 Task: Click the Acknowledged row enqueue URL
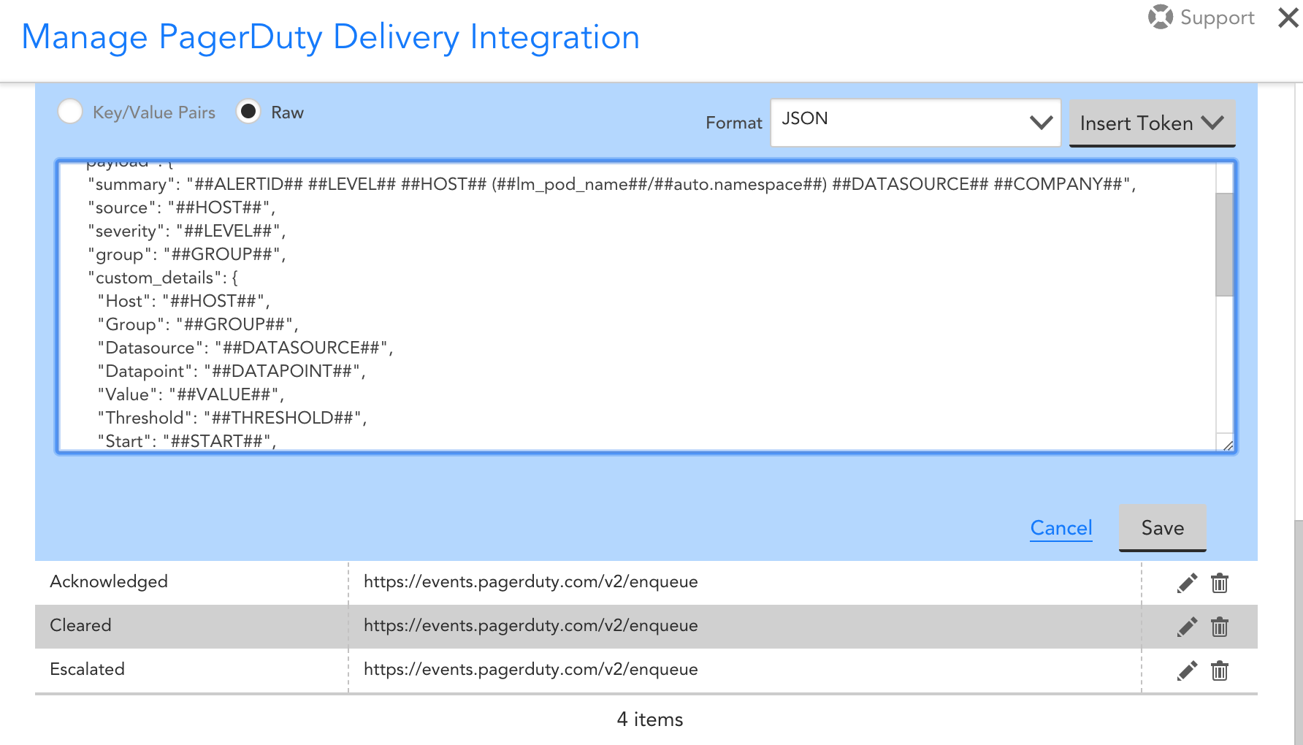tap(531, 581)
